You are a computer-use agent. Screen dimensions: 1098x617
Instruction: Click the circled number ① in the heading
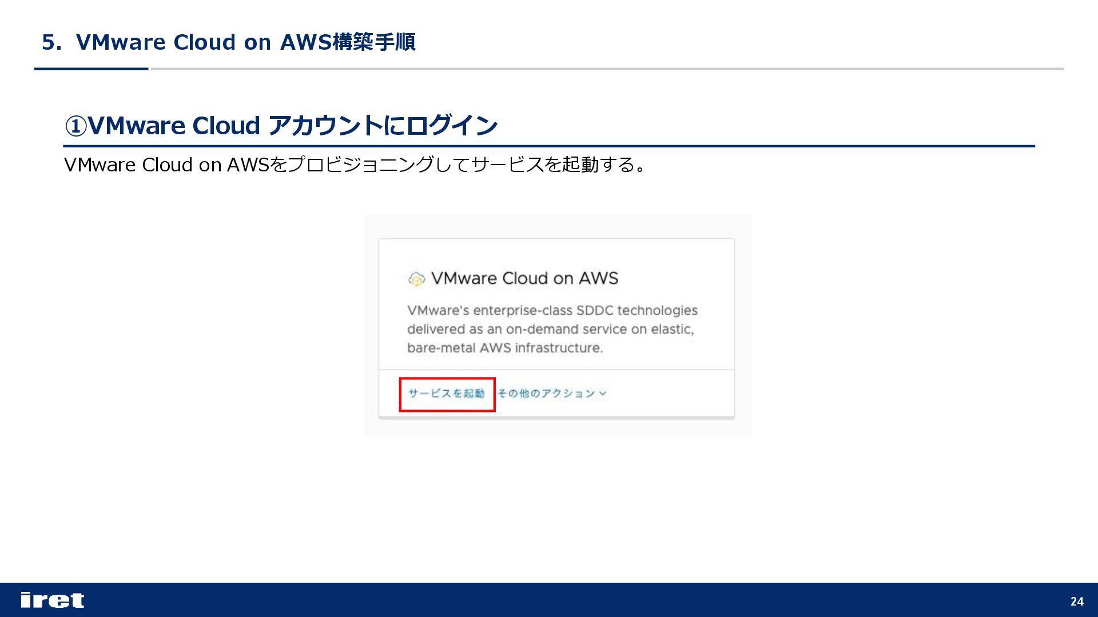click(75, 126)
